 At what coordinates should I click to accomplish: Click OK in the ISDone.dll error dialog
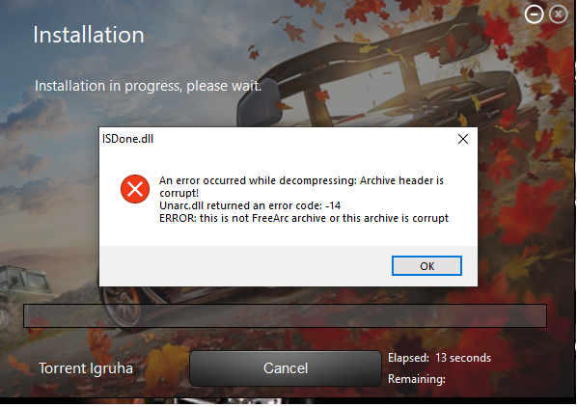coord(426,266)
